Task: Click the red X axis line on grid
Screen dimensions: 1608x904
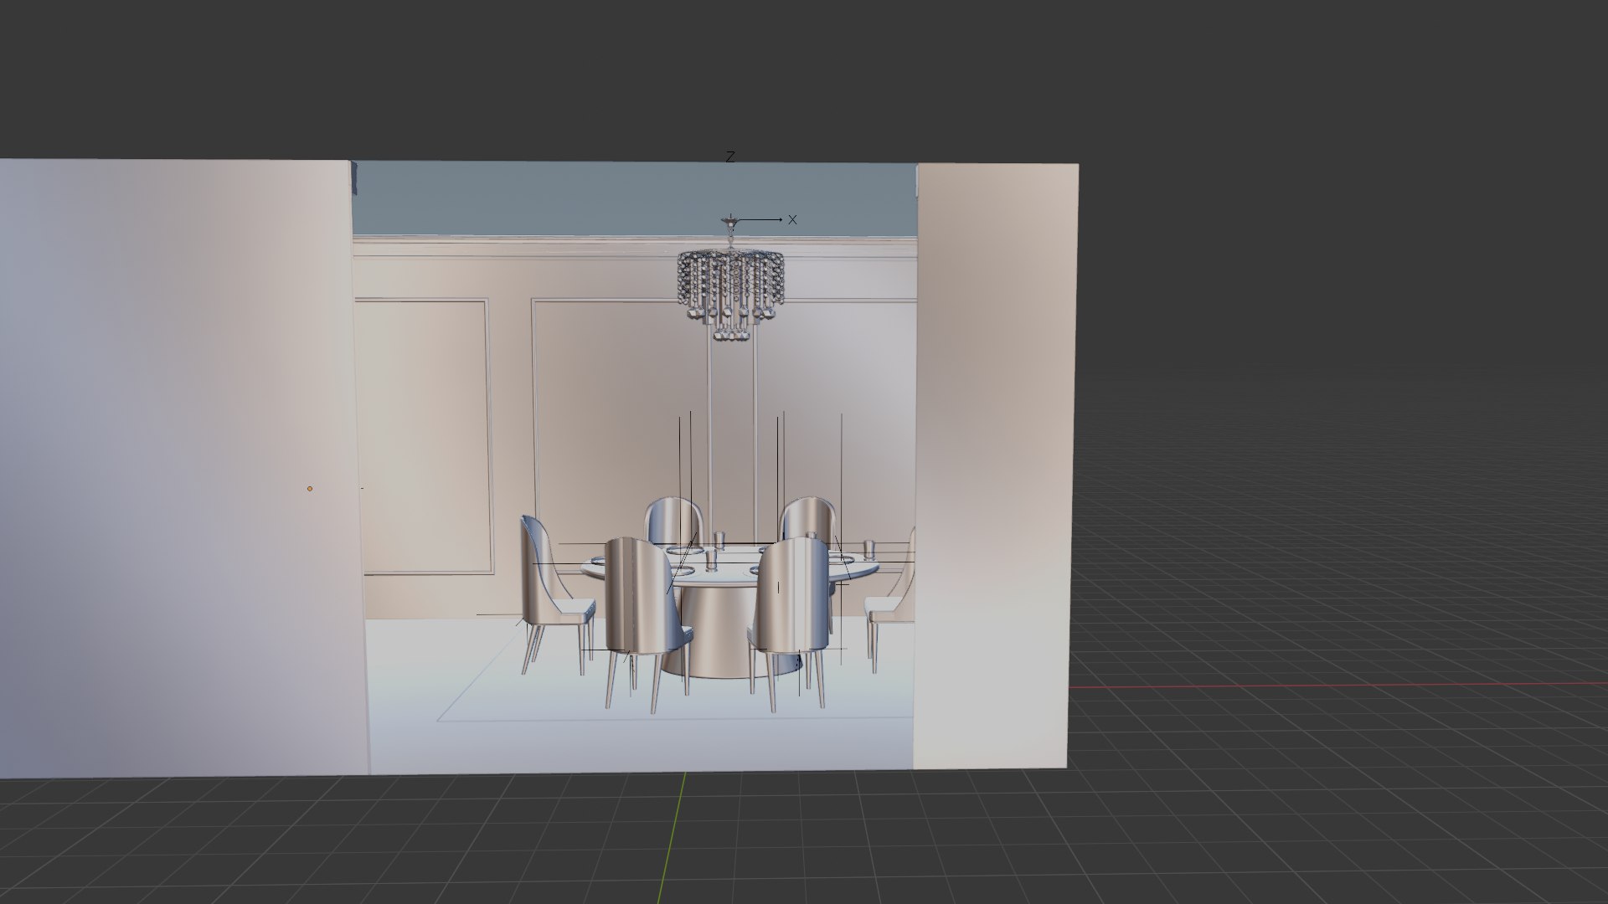Action: (x=1338, y=686)
